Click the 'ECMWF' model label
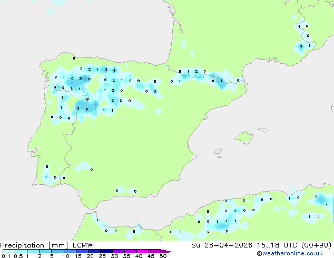The width and height of the screenshot is (334, 258). [85, 245]
